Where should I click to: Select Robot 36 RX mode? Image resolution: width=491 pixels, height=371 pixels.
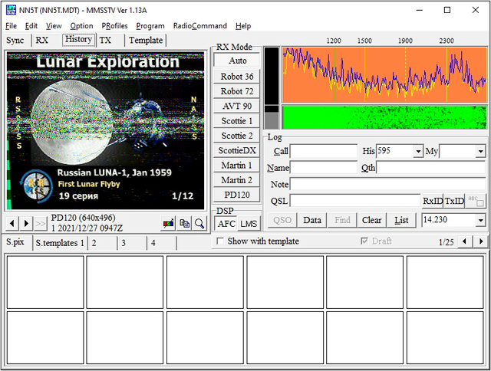tap(237, 77)
